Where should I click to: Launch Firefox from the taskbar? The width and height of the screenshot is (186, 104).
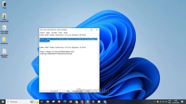(70, 102)
